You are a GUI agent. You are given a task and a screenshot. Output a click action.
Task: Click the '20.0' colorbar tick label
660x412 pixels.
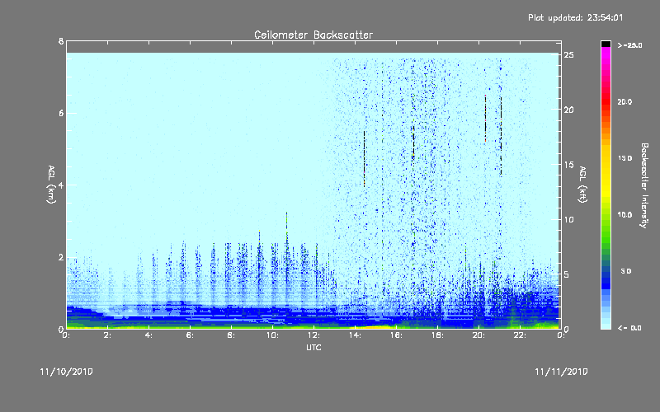pyautogui.click(x=625, y=101)
